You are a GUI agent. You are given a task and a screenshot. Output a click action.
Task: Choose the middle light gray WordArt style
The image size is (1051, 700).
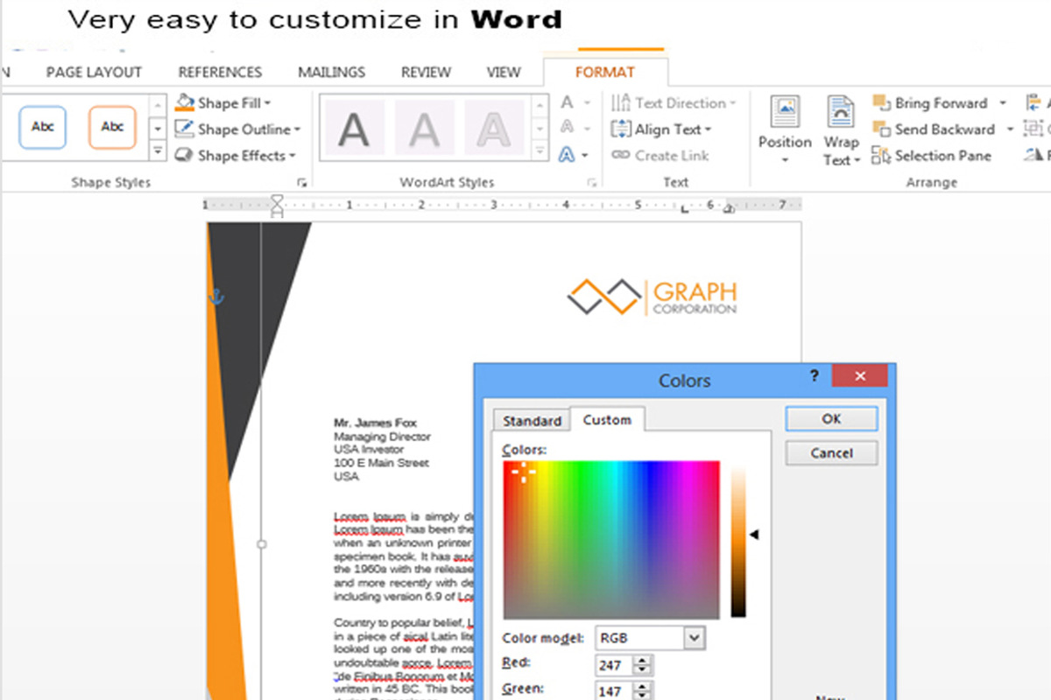(424, 129)
